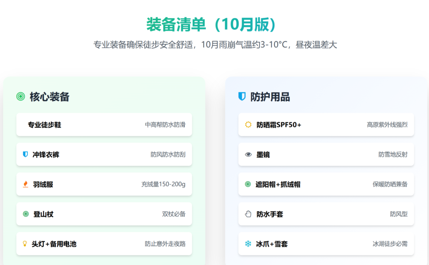
Task: Click the 防晒霜SPF50+ label
Action: 277,124
